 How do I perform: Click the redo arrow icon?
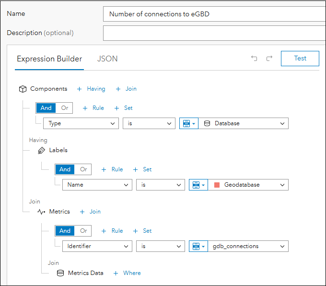[x=269, y=59]
